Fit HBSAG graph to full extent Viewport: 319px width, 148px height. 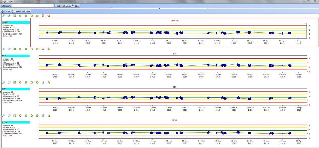tap(15, 16)
